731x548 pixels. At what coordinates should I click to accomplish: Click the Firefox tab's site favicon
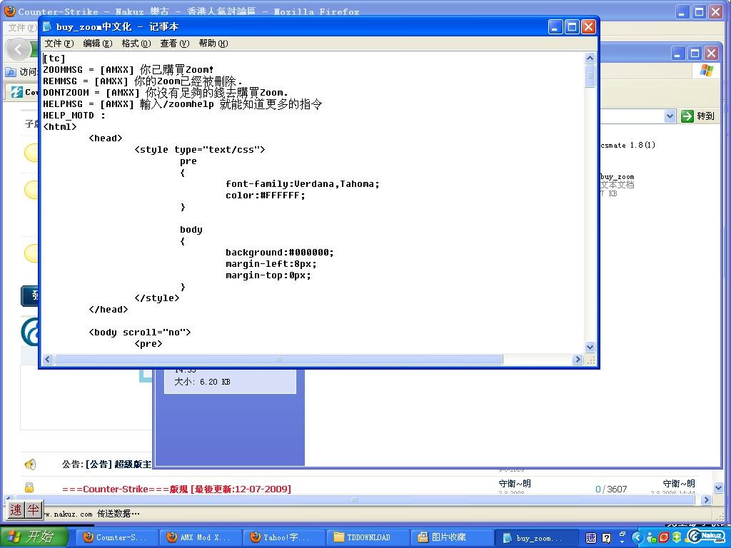pyautogui.click(x=17, y=92)
